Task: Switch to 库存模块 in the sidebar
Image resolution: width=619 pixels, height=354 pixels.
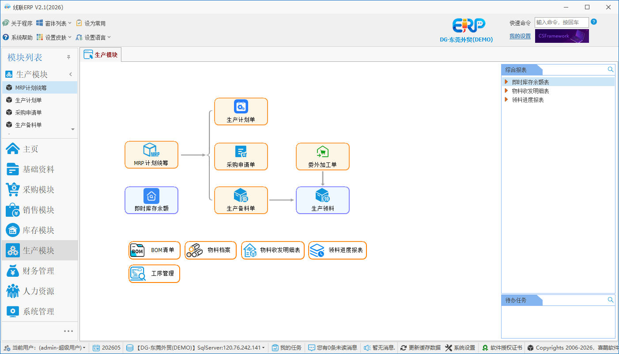Action: pyautogui.click(x=40, y=230)
